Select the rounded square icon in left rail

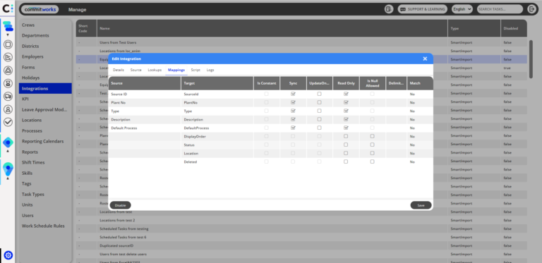pyautogui.click(x=8, y=44)
